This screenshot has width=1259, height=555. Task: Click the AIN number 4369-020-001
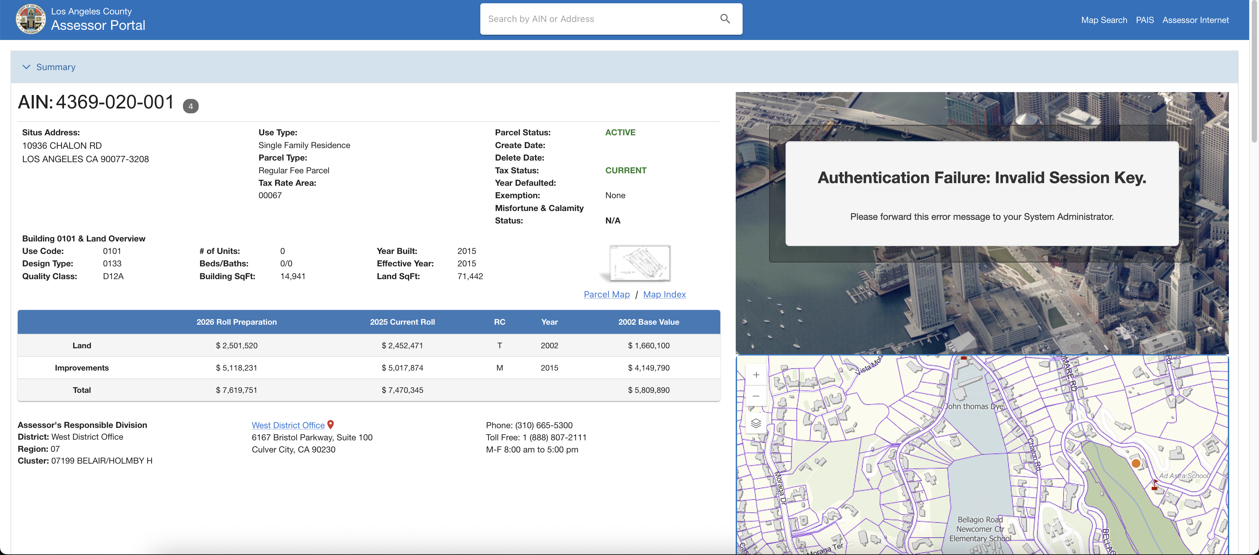pos(115,102)
